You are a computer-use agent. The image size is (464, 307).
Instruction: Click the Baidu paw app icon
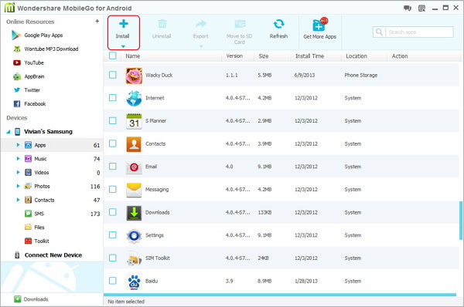[134, 282]
